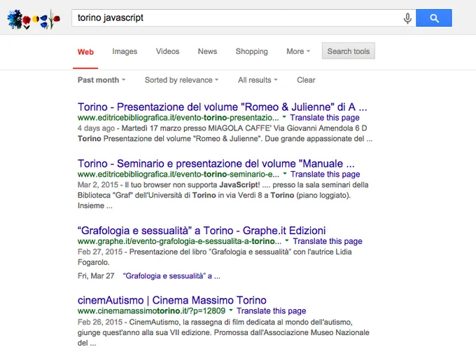The image size is (476, 354).
Task: Click the www.graphe.it green URL text
Action: [x=179, y=241]
